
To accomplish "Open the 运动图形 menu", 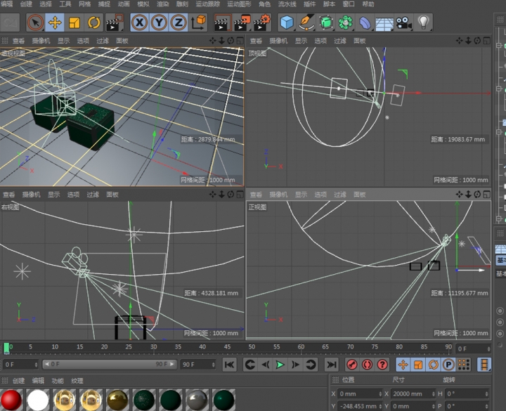I will pyautogui.click(x=239, y=4).
